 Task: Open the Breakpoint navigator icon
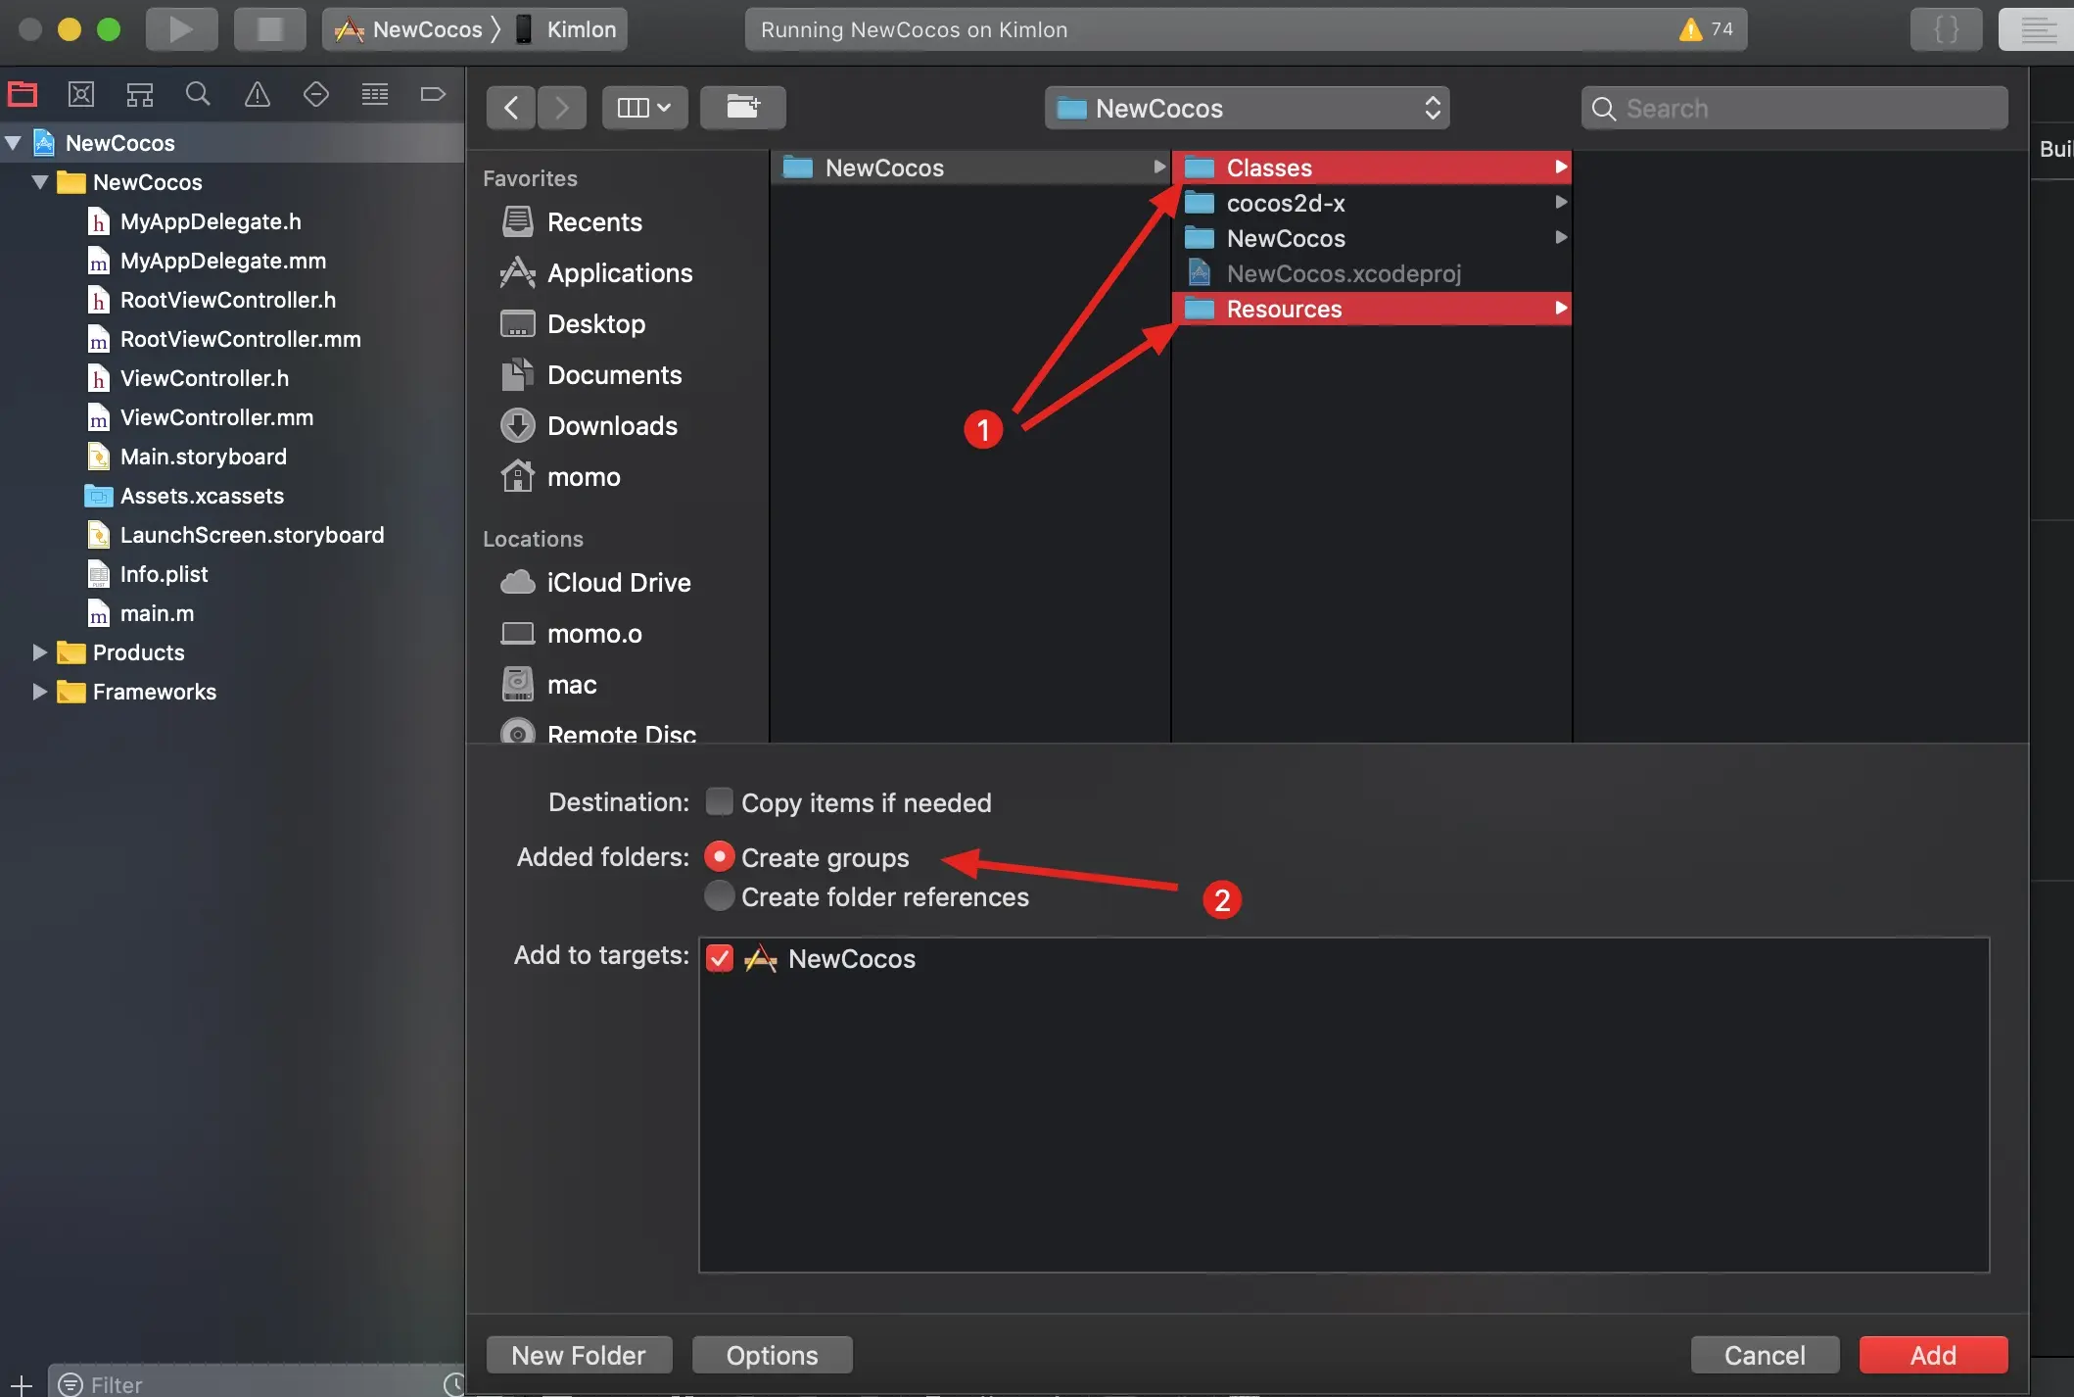pos(433,94)
